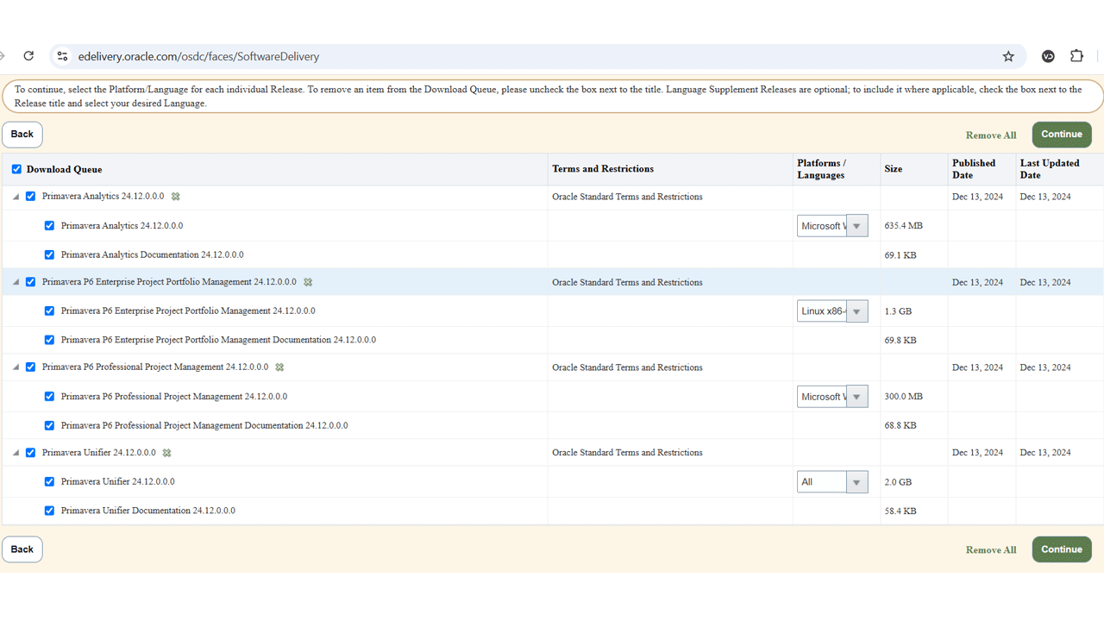Open the Linux x86 platform dropdown for P6 Enterprise
Screen dimensions: 1104x621
click(x=832, y=311)
